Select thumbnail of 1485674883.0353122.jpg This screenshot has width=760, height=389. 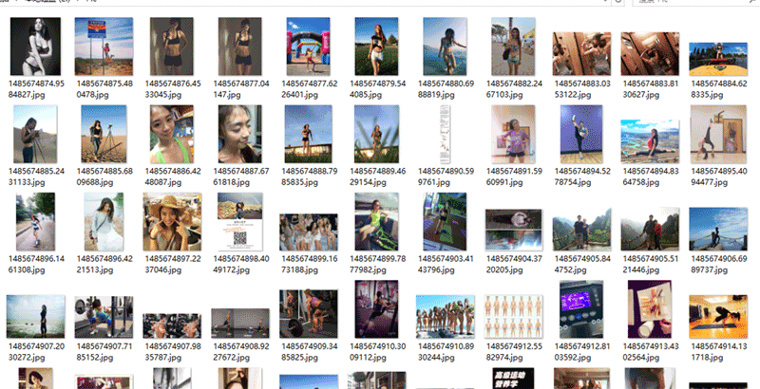581,54
